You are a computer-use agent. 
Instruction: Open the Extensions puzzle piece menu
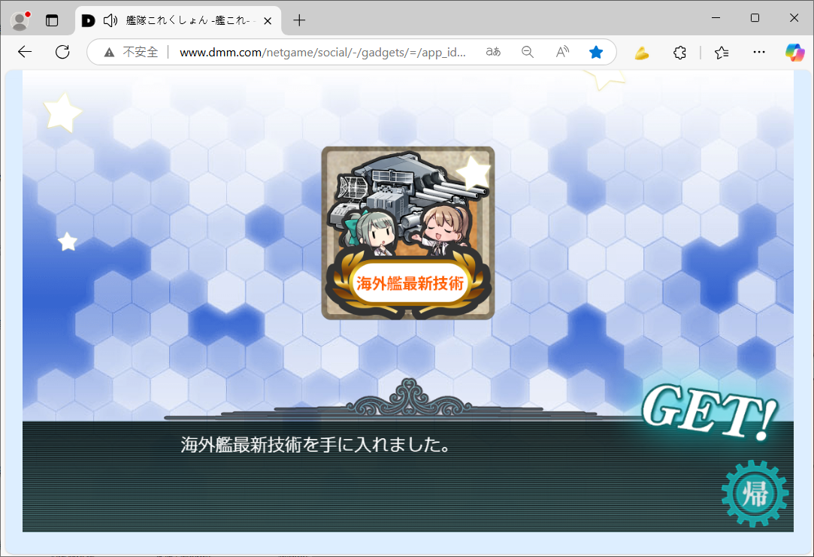click(679, 53)
